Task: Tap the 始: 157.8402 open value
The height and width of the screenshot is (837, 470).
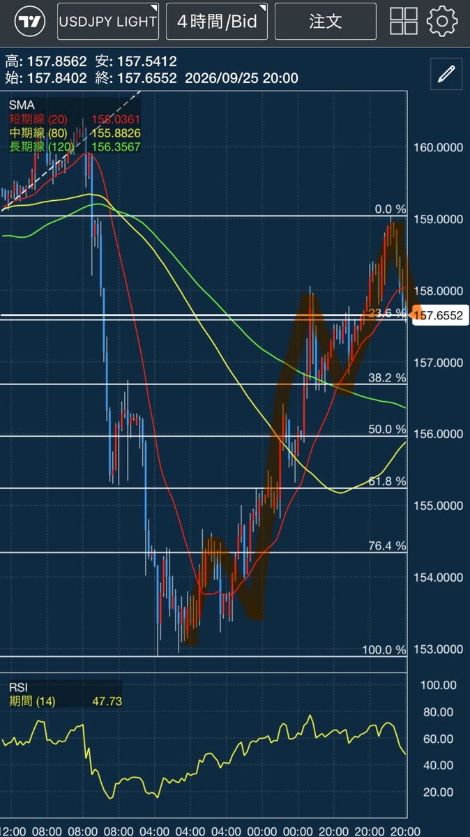Action: point(47,78)
